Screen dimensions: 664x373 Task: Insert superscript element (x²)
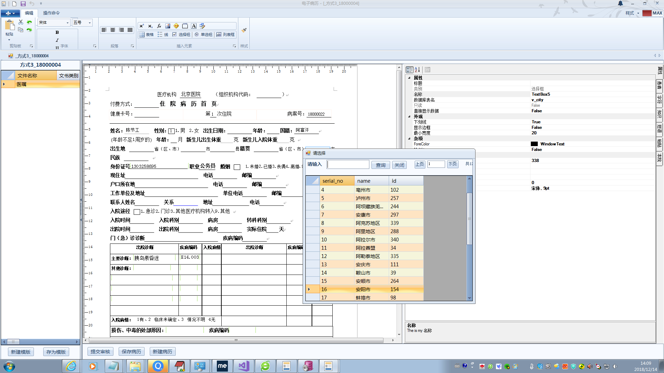coord(141,26)
